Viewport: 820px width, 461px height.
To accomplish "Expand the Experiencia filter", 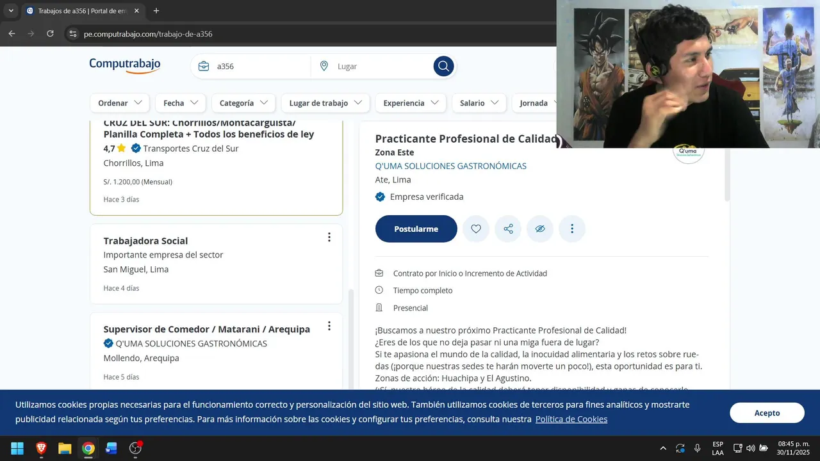I will coord(411,103).
